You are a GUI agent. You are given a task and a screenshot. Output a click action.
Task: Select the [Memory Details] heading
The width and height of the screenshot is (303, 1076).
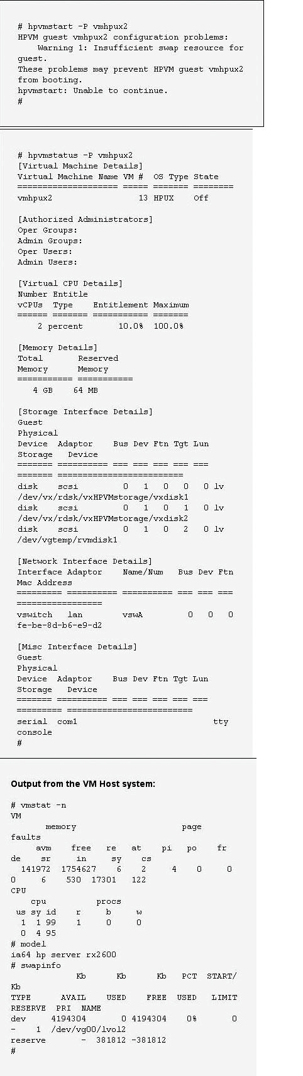57,348
